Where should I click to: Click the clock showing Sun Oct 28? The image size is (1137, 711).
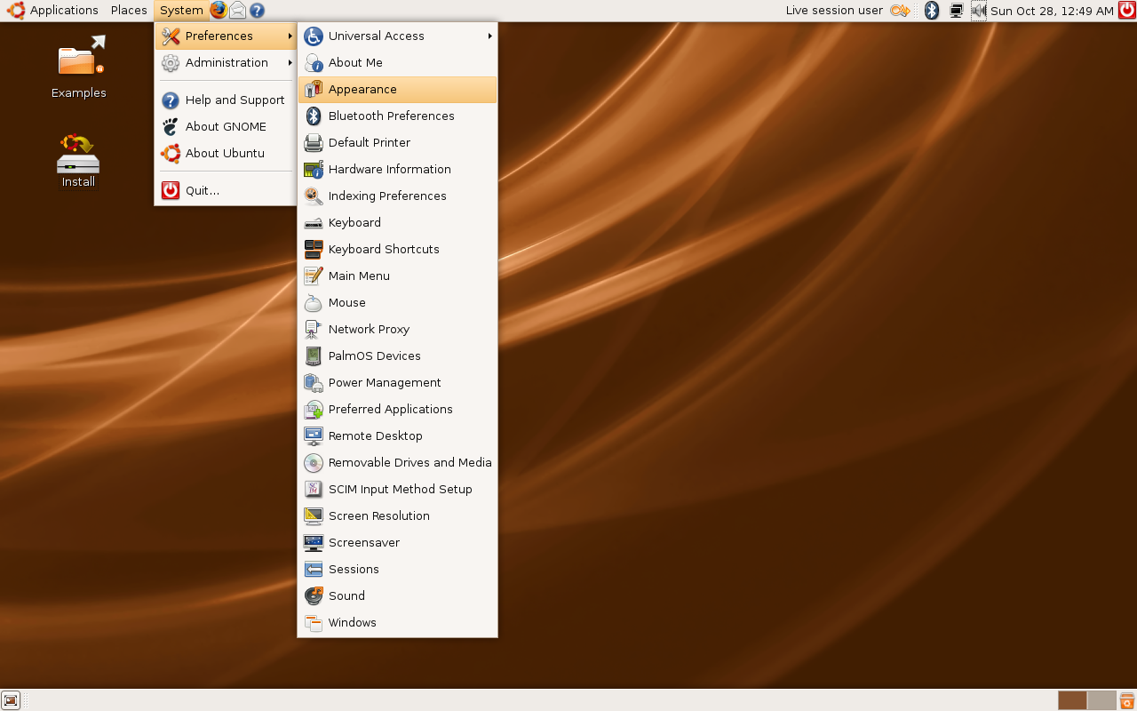[x=1052, y=11]
